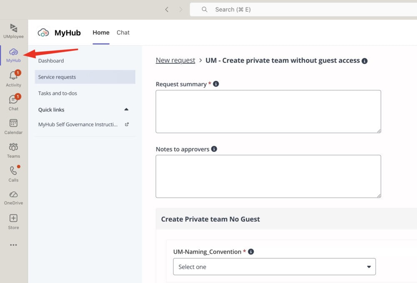This screenshot has width=417, height=283.
Task: Show more apps with the ellipsis
Action: click(13, 245)
